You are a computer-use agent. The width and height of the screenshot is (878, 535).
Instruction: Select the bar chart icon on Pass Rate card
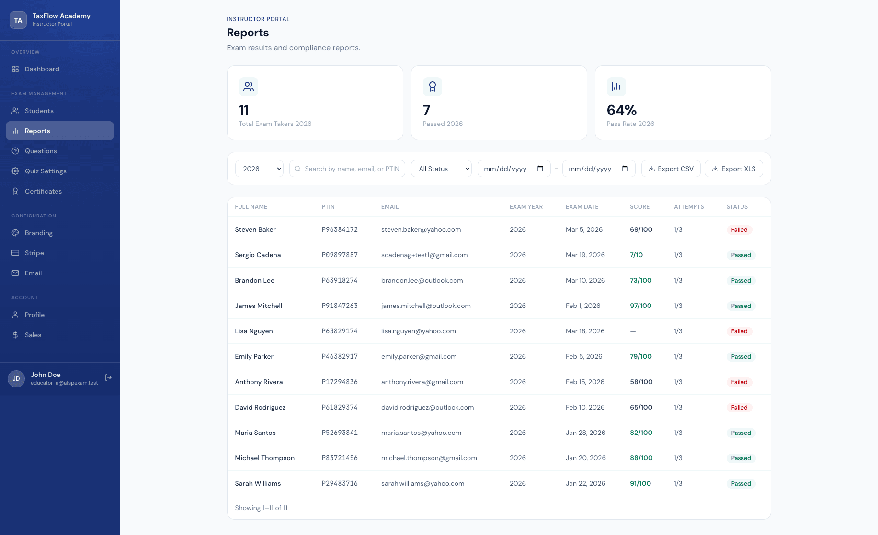616,87
